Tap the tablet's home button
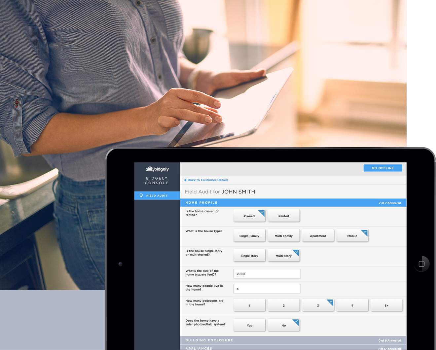The width and height of the screenshot is (436, 350). [421, 264]
